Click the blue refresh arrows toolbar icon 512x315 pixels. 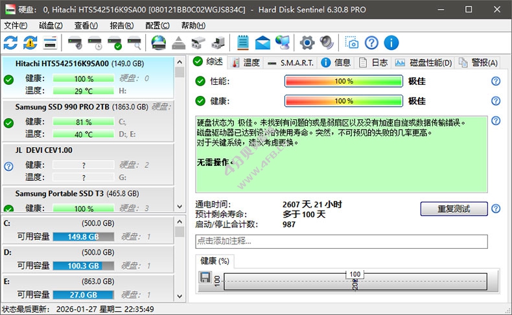pyautogui.click(x=10, y=43)
